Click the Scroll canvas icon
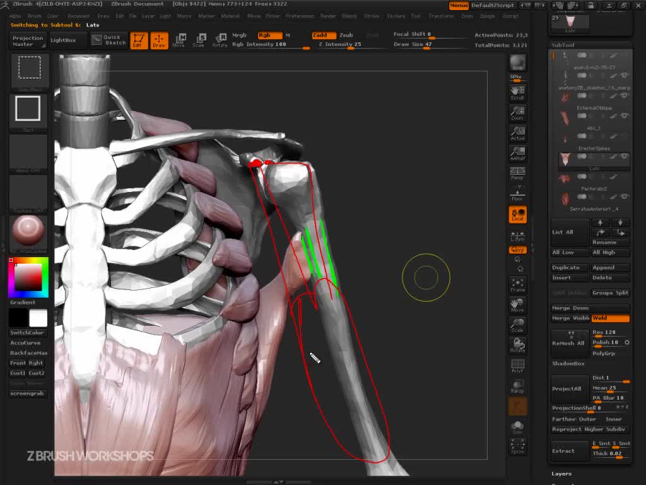This screenshot has width=646, height=485. [517, 93]
